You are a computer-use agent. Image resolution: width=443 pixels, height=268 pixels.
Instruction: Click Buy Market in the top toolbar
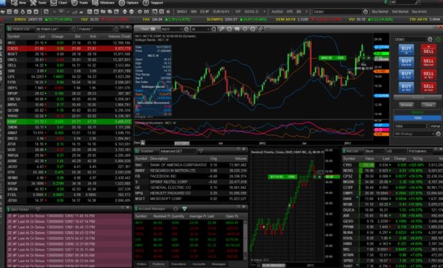point(380,12)
